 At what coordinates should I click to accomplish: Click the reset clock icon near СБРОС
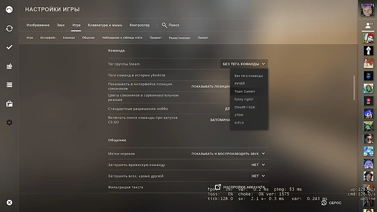324,203
